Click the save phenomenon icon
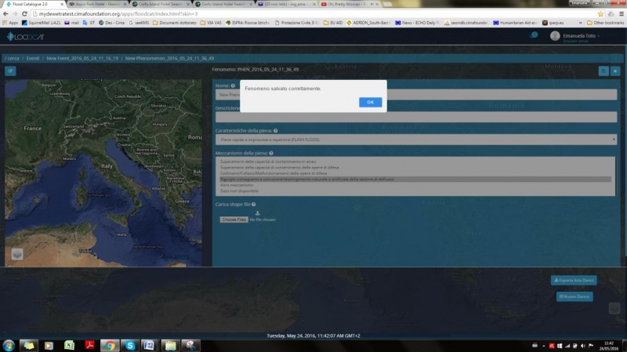This screenshot has height=352, width=627. (x=603, y=71)
